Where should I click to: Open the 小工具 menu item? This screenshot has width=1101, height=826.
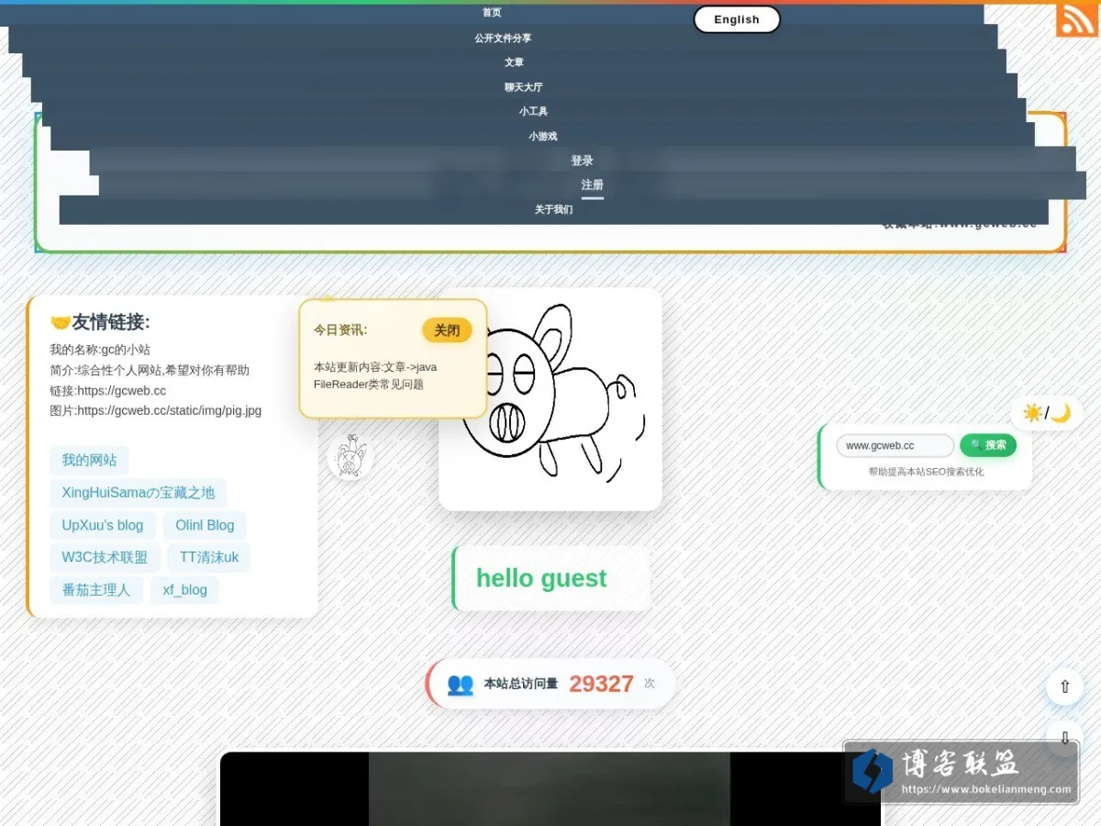(533, 112)
